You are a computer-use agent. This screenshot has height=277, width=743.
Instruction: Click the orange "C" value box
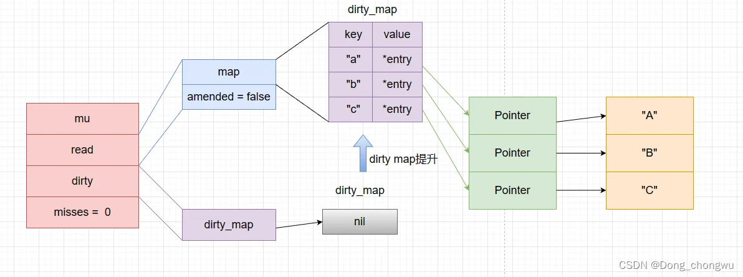[650, 190]
